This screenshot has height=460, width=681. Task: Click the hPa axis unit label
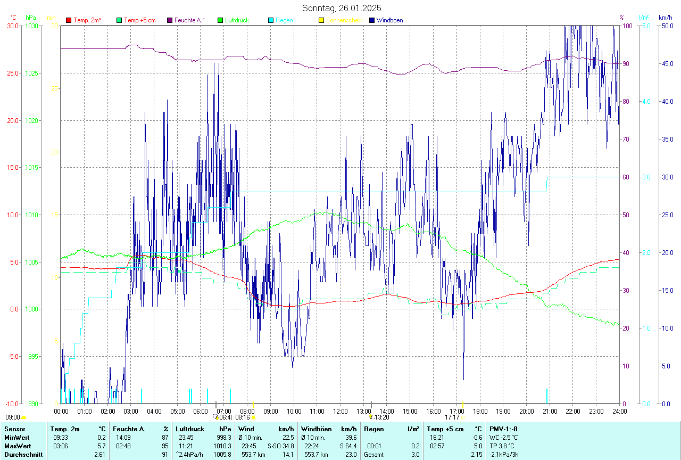coord(31,18)
